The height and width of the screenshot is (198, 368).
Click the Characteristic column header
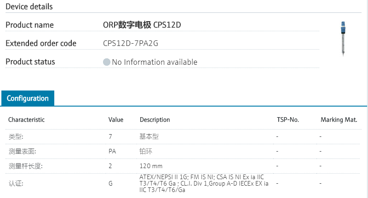click(x=27, y=119)
